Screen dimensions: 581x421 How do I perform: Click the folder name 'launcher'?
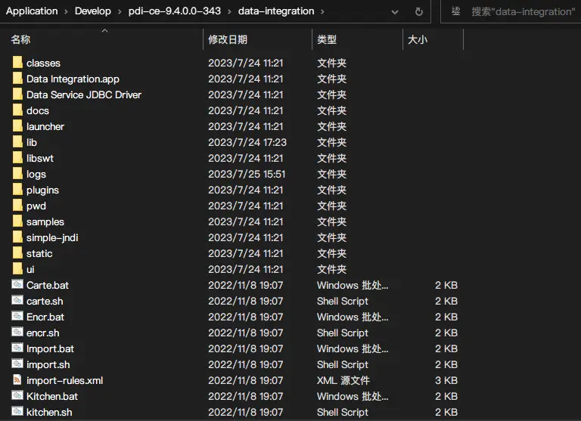pos(45,127)
